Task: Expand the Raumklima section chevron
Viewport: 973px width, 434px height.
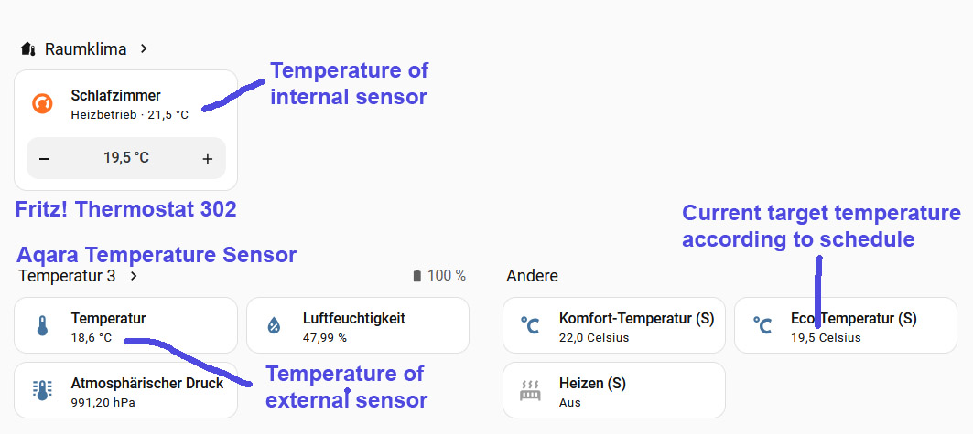Action: click(144, 48)
